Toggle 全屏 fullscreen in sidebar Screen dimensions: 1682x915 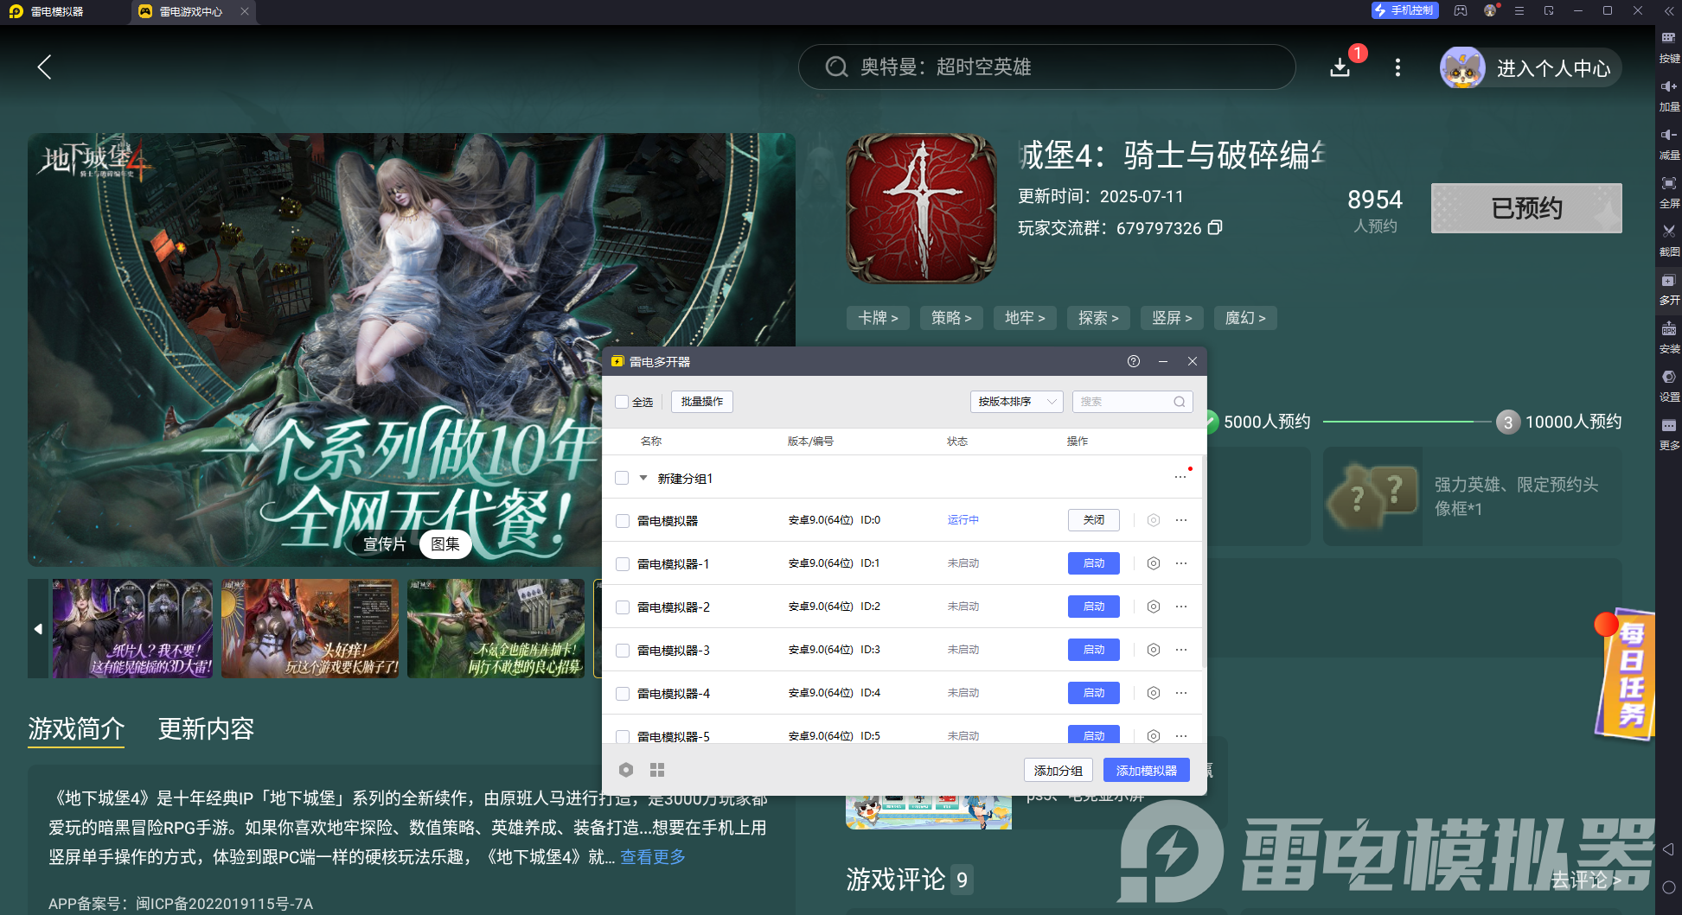(x=1669, y=191)
